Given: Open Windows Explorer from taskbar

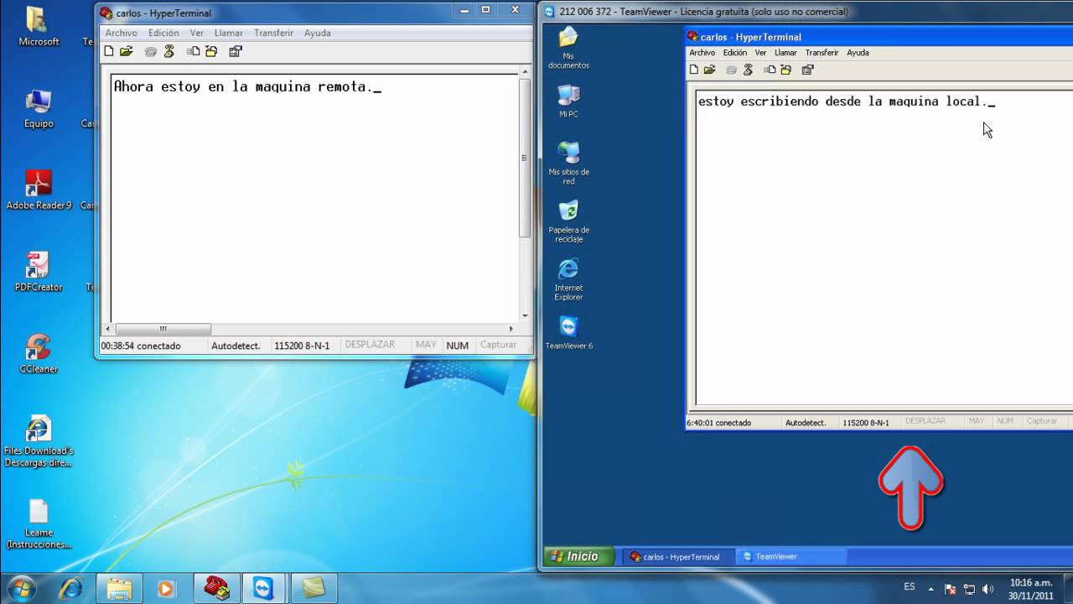Looking at the screenshot, I should (x=120, y=588).
